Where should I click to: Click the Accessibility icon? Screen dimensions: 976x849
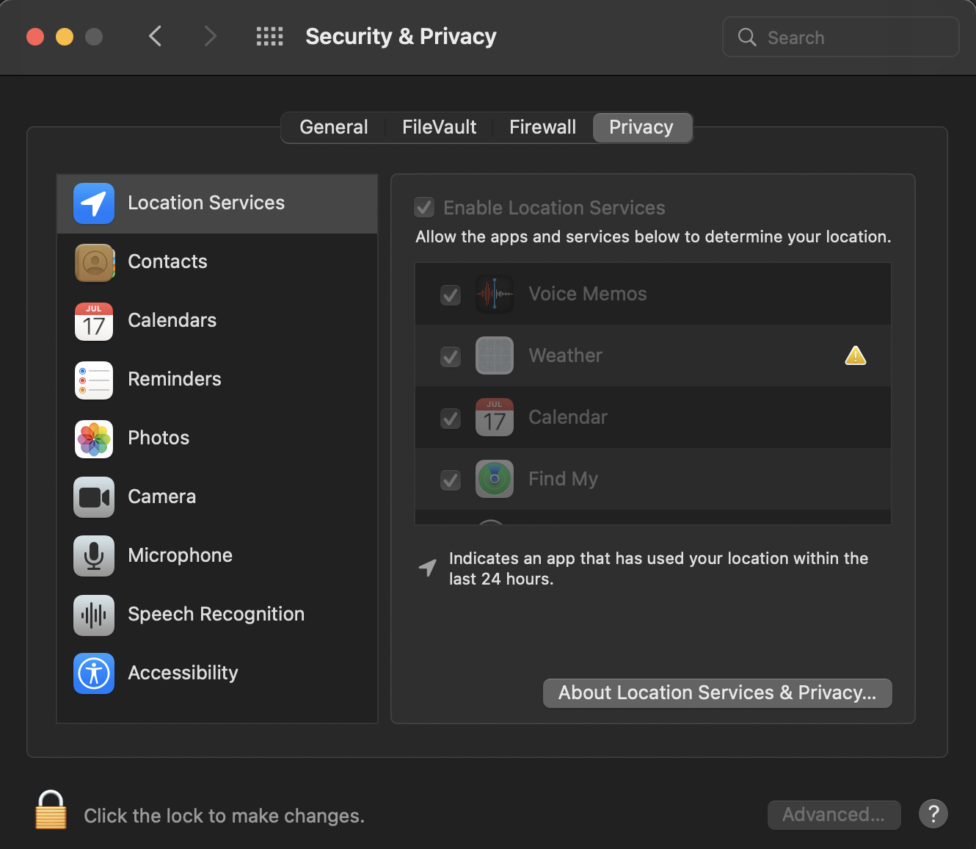click(94, 673)
